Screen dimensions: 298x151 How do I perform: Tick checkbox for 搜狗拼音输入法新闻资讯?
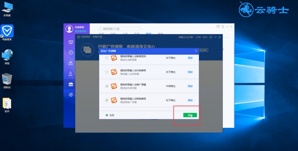(107, 58)
